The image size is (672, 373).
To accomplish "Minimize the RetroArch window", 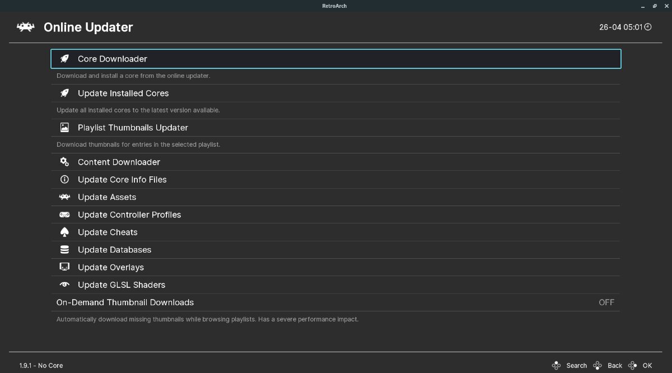I will click(x=643, y=6).
